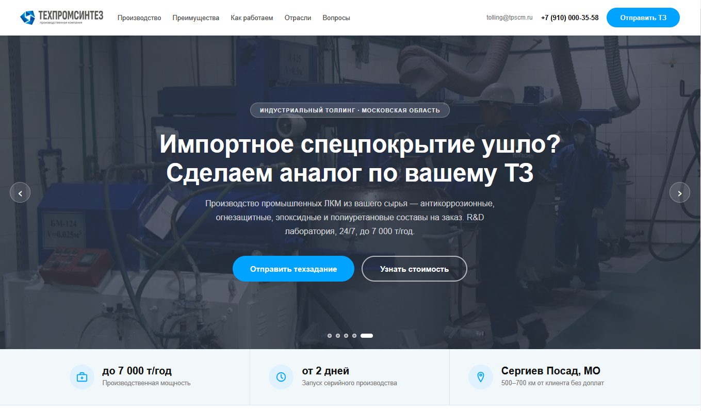Select the fourth carousel dot
Image resolution: width=701 pixels, height=411 pixels.
[354, 336]
